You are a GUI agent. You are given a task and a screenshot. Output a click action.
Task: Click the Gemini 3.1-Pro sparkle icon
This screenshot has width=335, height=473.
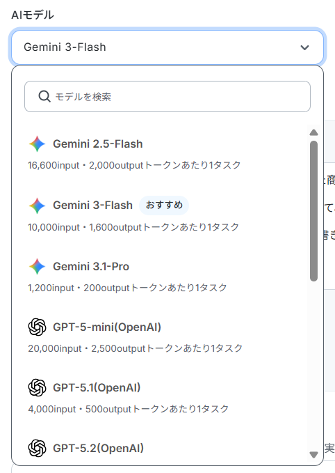pos(37,266)
